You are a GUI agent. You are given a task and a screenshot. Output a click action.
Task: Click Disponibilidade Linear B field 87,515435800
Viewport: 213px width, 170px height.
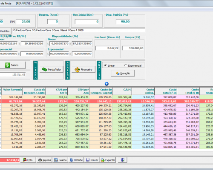tap(82, 43)
